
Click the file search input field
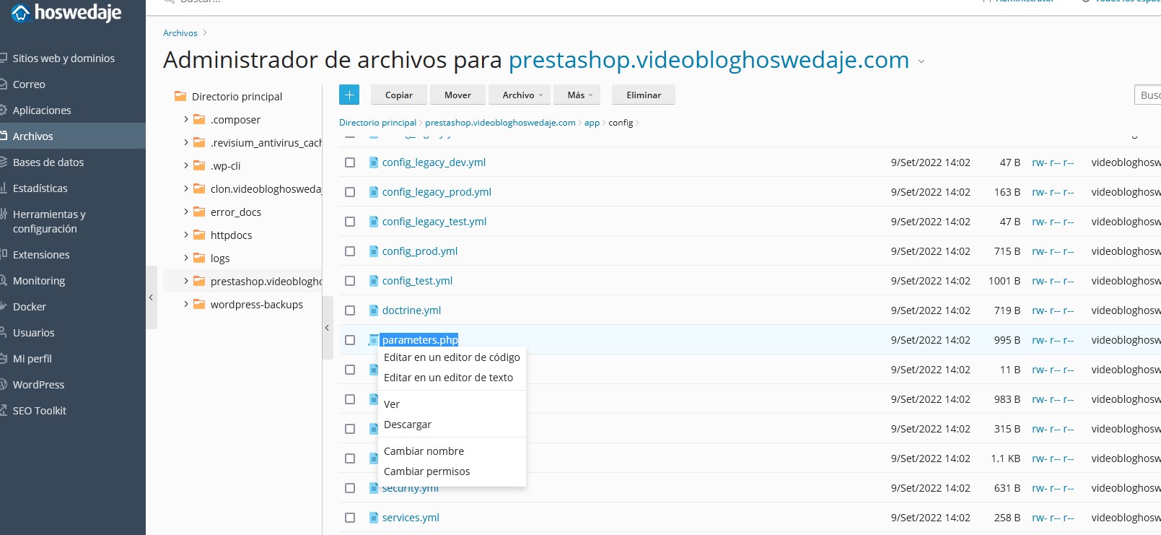point(1148,95)
